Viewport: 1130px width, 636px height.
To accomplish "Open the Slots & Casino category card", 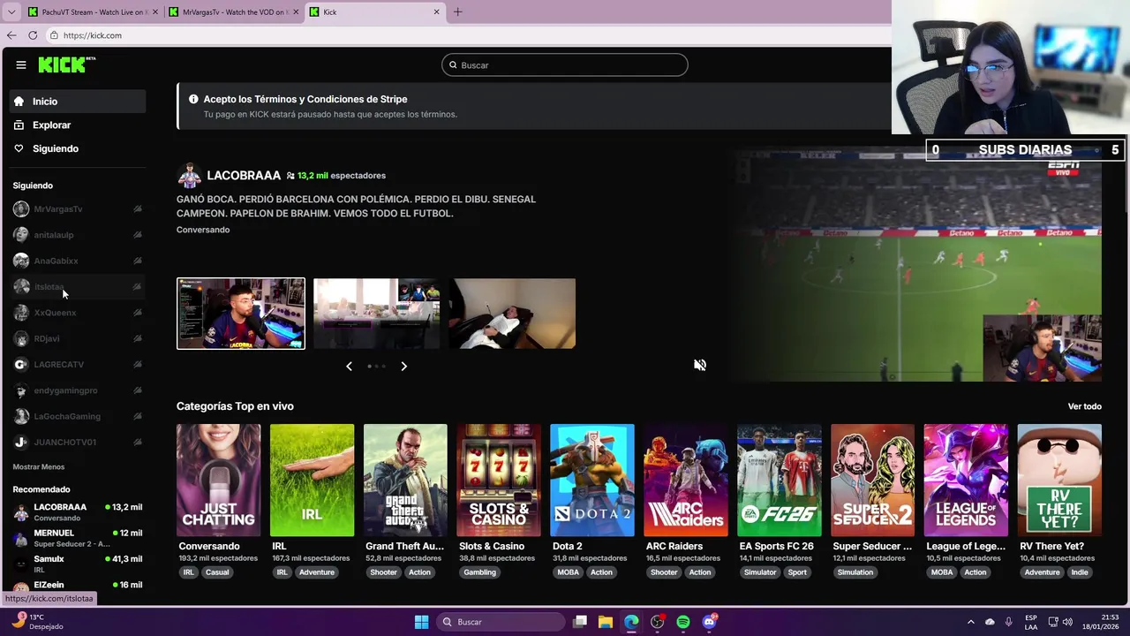I will [x=499, y=481].
